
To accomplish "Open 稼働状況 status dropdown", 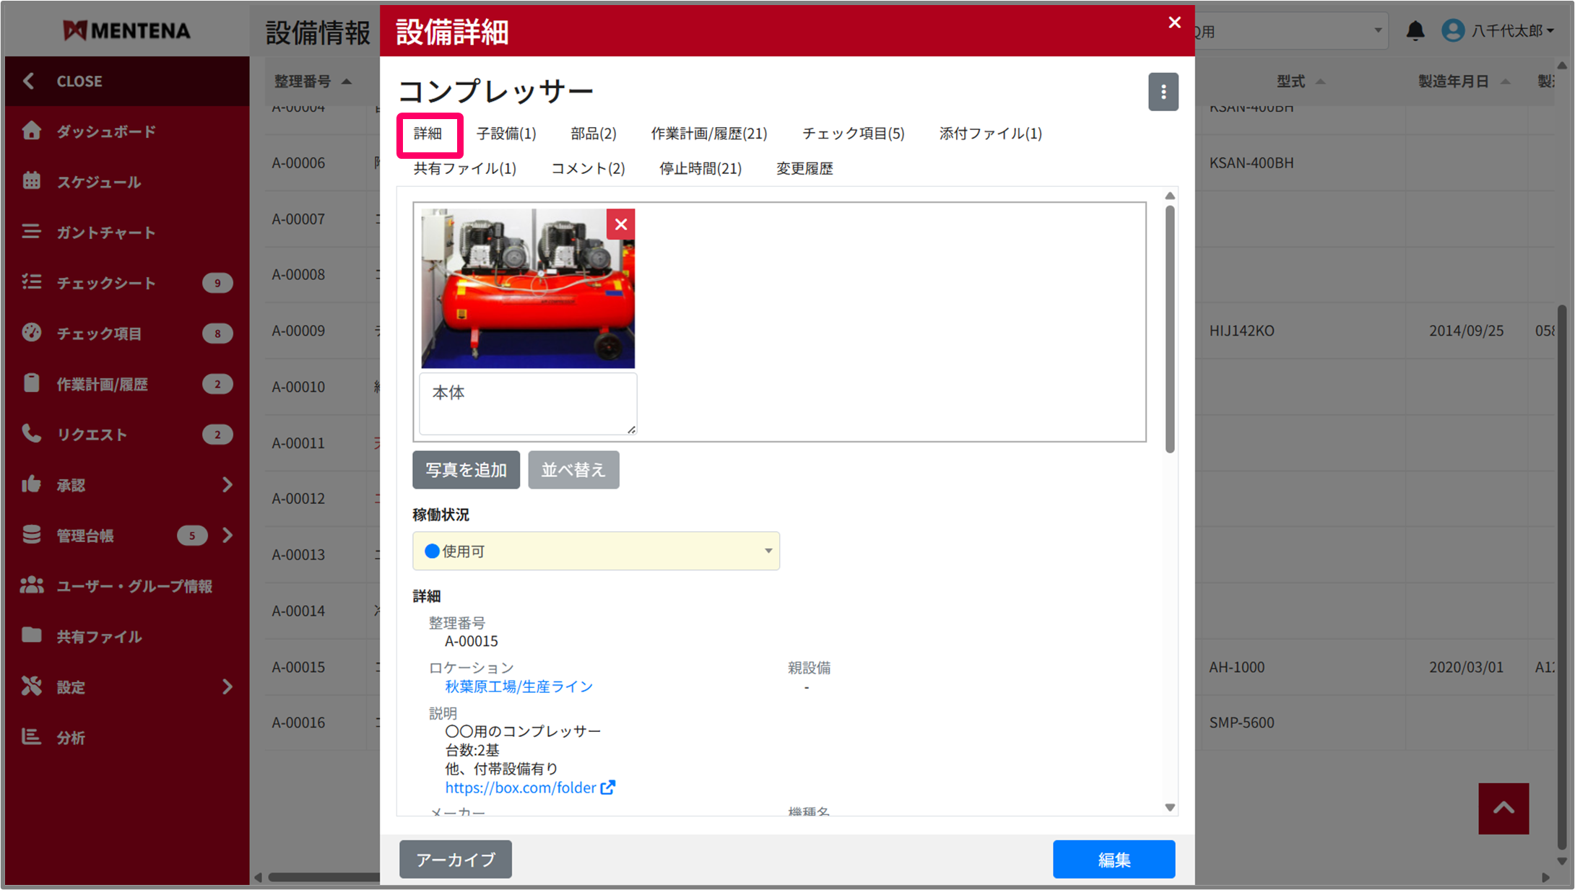I will coord(596,551).
